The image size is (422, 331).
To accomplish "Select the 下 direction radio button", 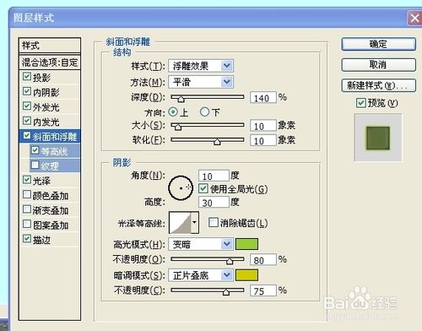I will click(x=204, y=112).
